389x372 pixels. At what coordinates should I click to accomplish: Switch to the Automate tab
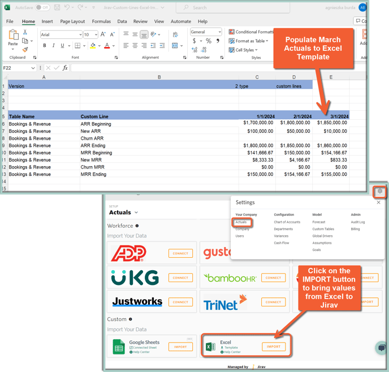tap(181, 21)
